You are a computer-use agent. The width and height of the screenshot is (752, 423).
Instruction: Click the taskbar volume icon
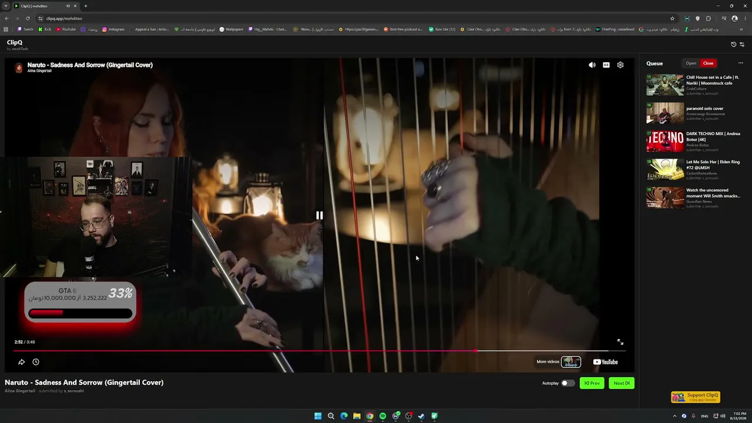click(x=723, y=416)
